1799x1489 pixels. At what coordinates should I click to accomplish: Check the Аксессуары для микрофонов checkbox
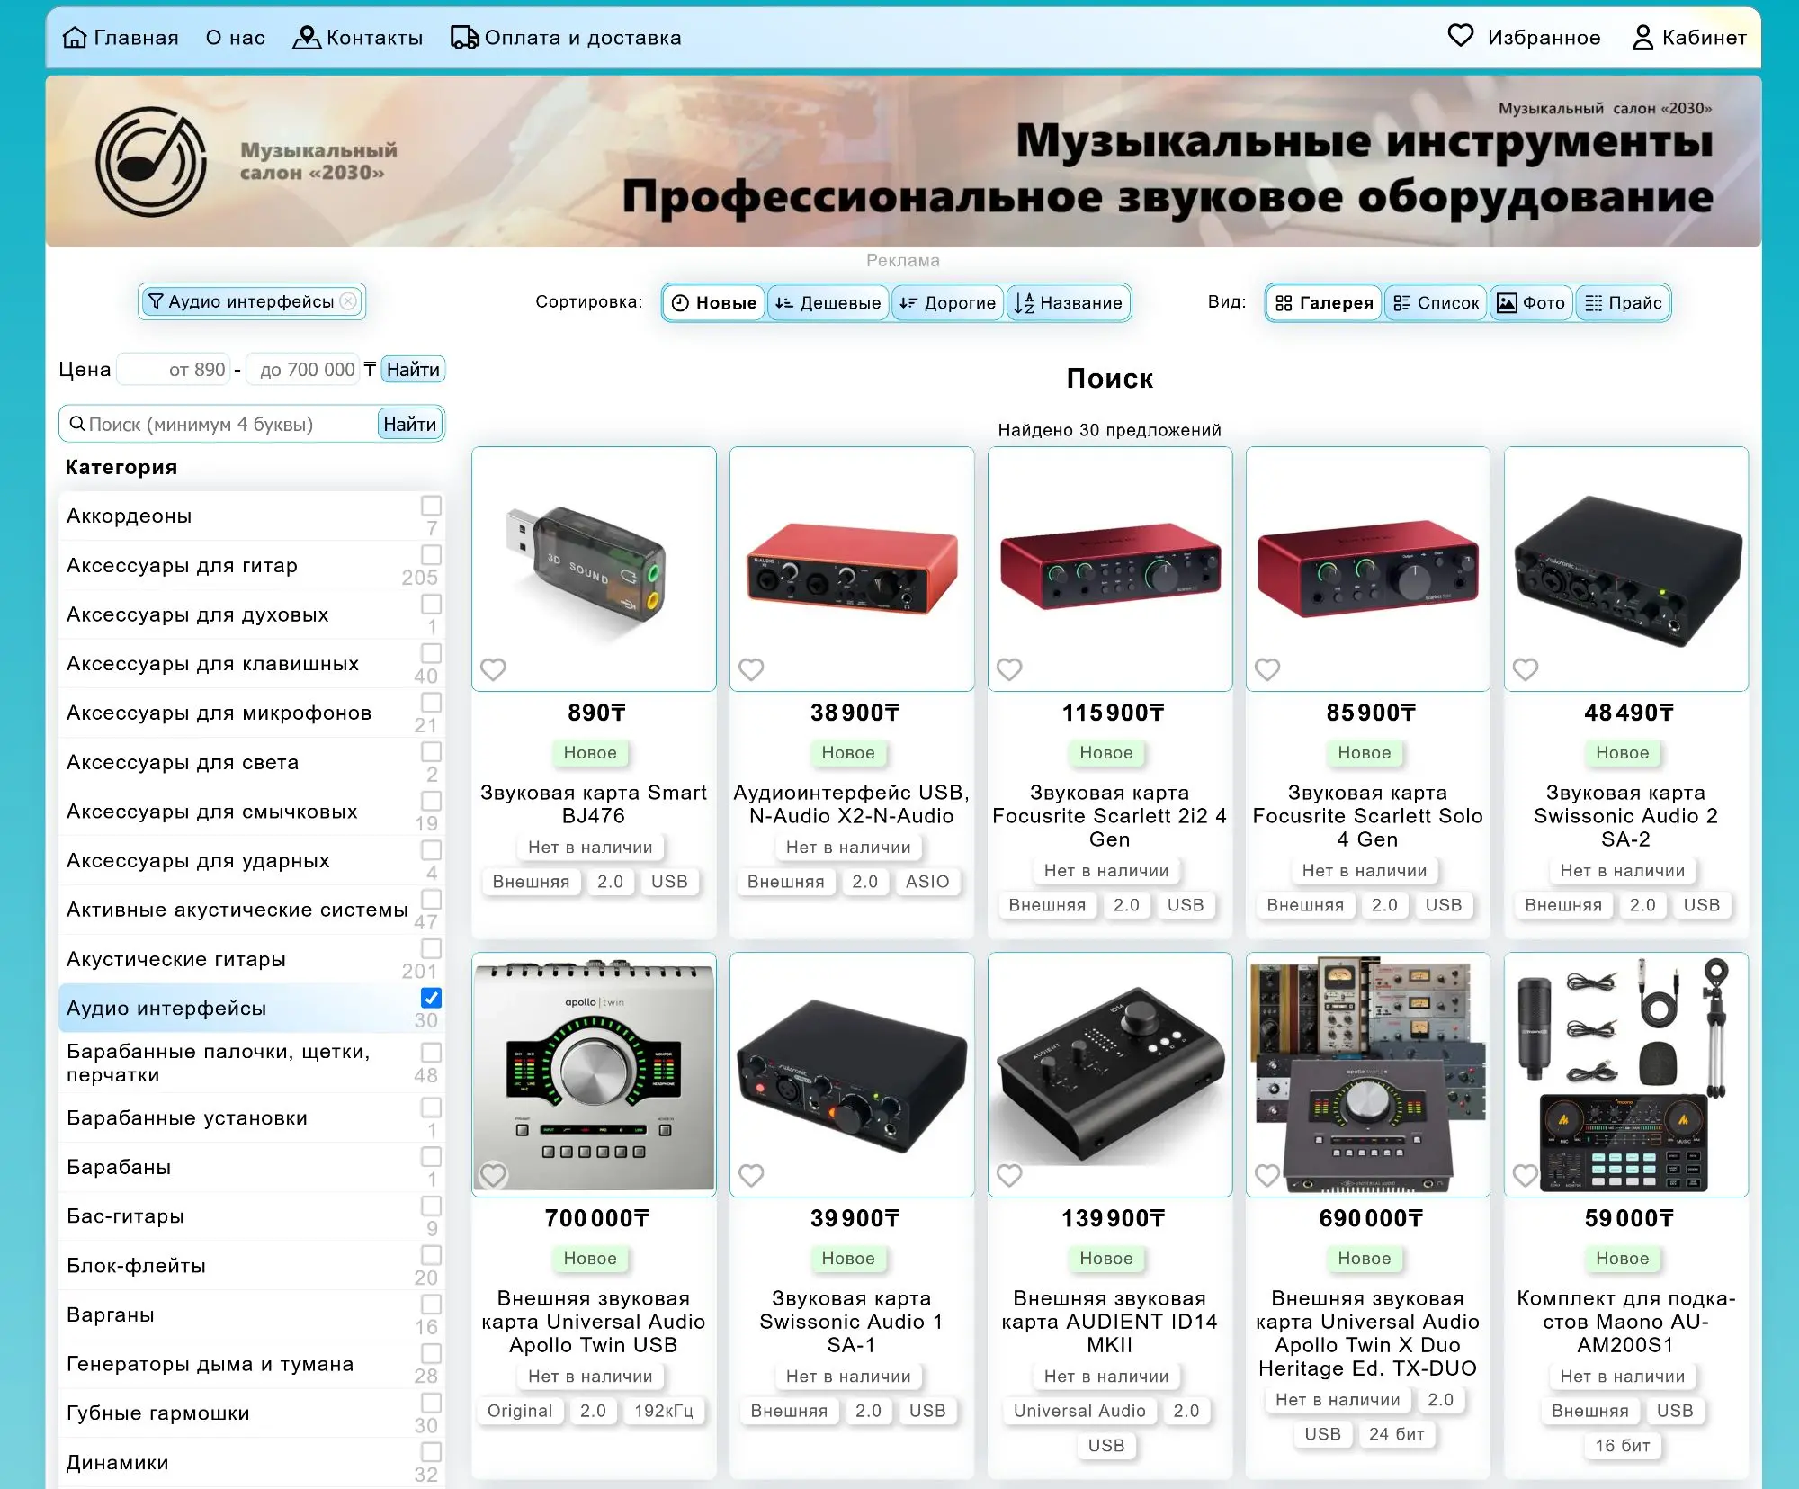(432, 702)
